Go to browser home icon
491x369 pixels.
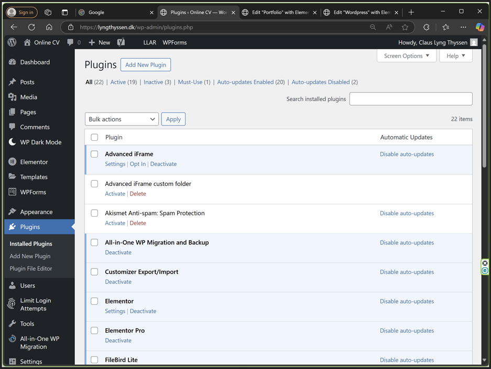tap(49, 27)
